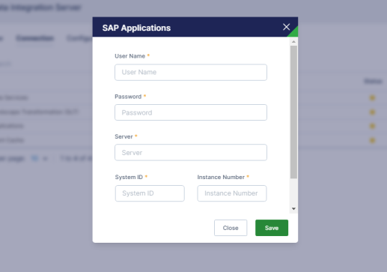Focus the Password input field
Image resolution: width=387 pixels, height=272 pixels.
[x=191, y=112]
